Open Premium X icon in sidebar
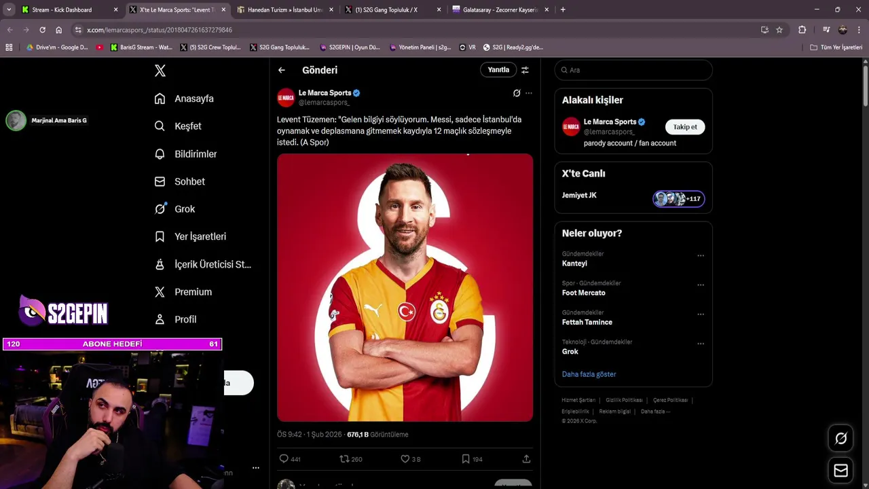 (x=160, y=292)
